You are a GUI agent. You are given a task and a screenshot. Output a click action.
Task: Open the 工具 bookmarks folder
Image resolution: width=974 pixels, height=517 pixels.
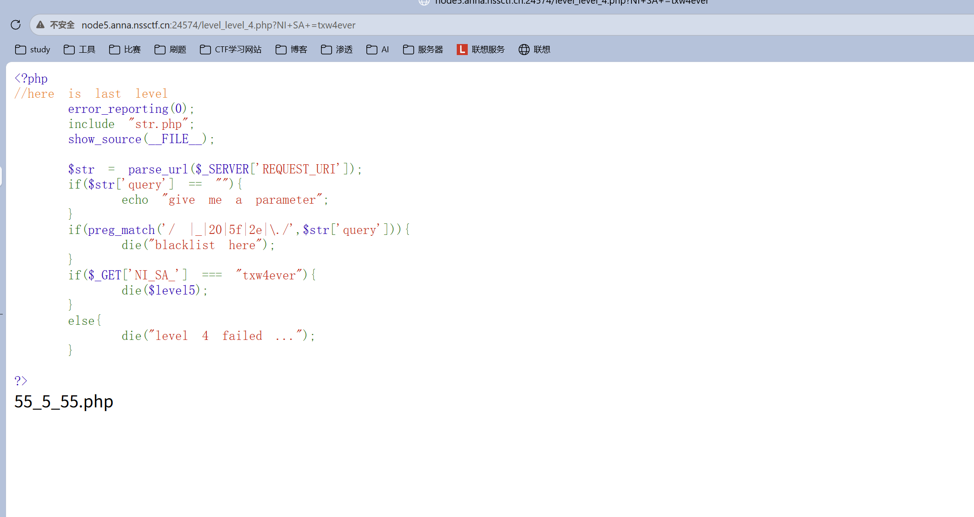point(79,50)
